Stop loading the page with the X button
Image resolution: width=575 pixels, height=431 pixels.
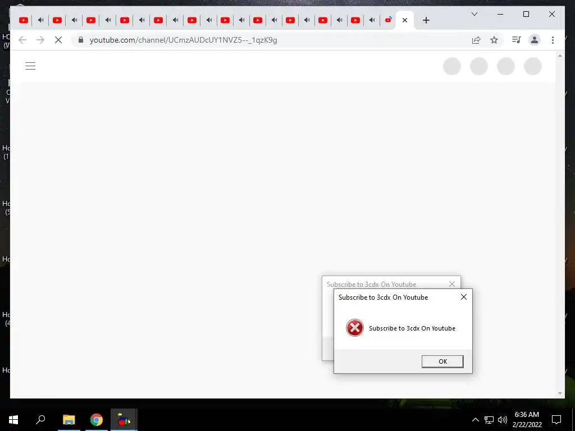pyautogui.click(x=58, y=40)
